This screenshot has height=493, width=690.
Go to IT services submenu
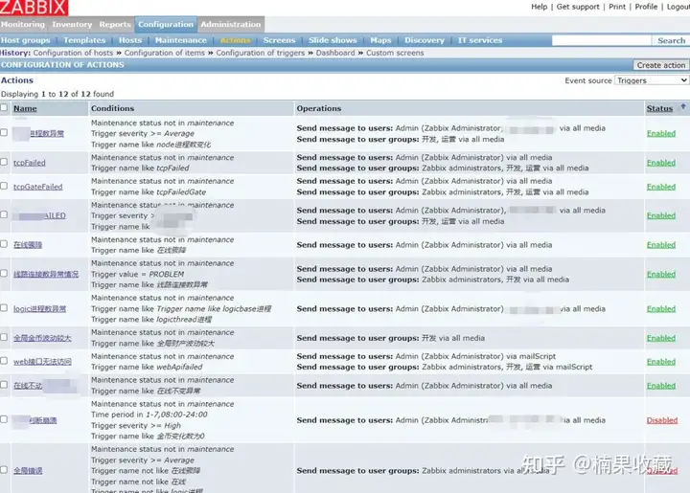pyautogui.click(x=480, y=40)
